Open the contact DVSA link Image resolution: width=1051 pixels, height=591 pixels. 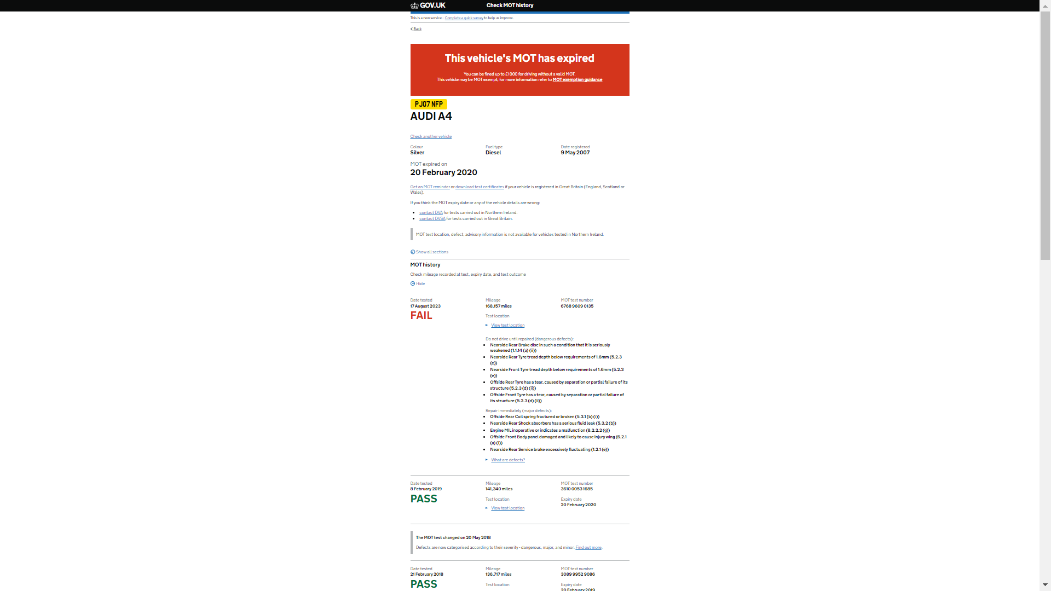point(432,219)
